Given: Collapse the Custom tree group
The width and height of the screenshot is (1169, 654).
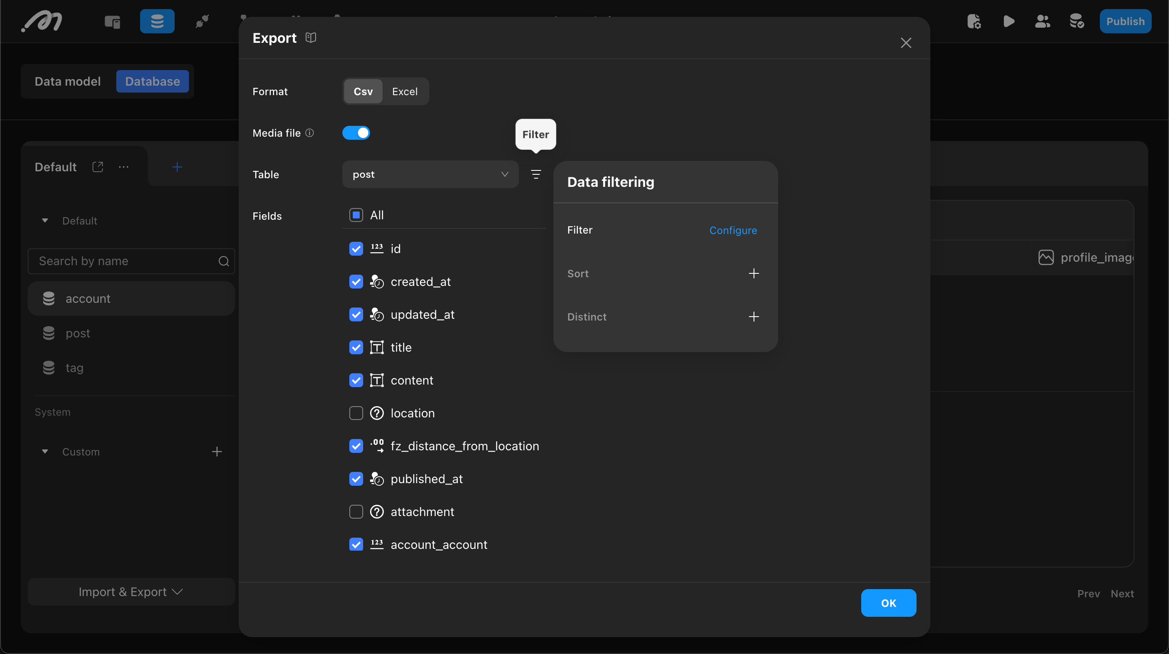Looking at the screenshot, I should tap(45, 452).
